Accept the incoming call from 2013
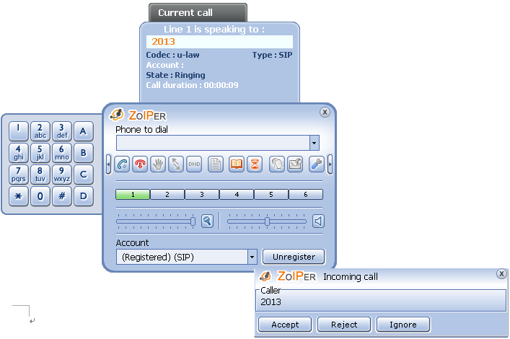This screenshot has width=510, height=339. 285,325
